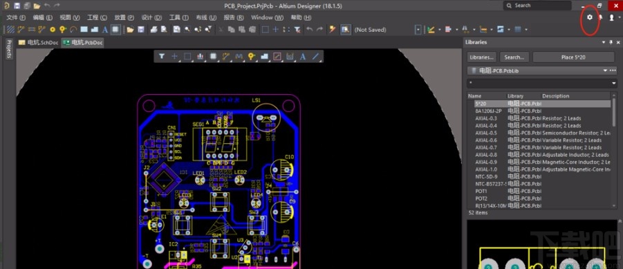The width and height of the screenshot is (623, 269).
Task: Select the 8A1206J-2P footprint row
Action: [539, 111]
